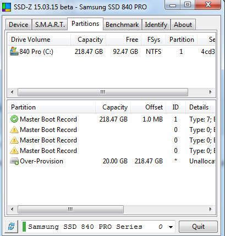225x236 pixels.
Task: Click the upper Partition column header next to FSys
Action: pyautogui.click(x=182, y=40)
